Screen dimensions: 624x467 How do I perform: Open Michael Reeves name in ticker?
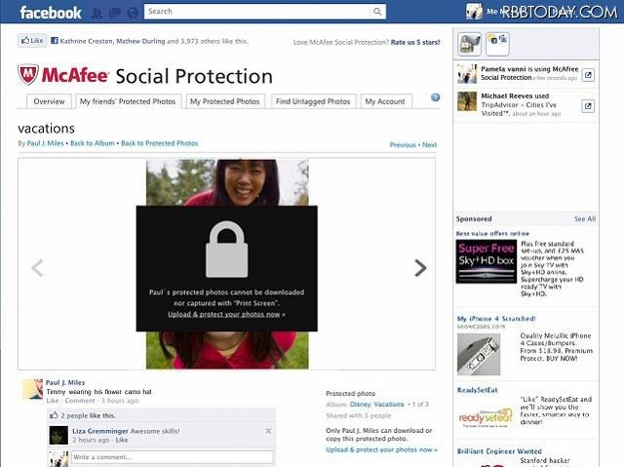[506, 97]
